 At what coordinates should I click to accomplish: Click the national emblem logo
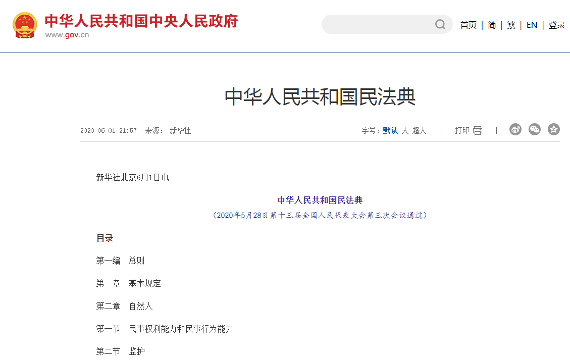25,25
